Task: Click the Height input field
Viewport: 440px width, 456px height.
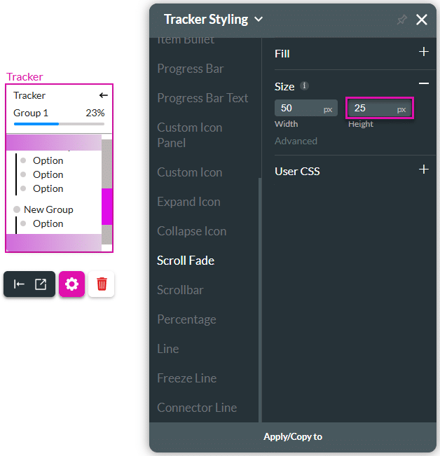Action: point(373,109)
